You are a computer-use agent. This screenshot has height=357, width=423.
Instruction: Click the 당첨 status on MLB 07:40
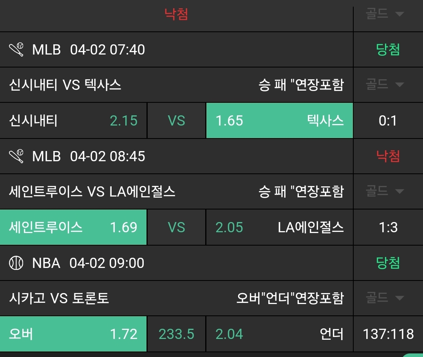coord(388,50)
